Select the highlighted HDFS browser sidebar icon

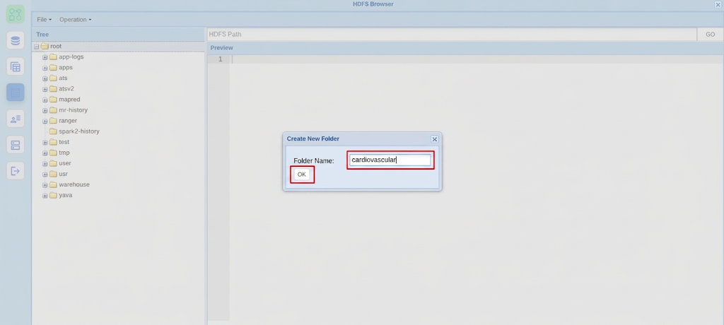click(16, 93)
